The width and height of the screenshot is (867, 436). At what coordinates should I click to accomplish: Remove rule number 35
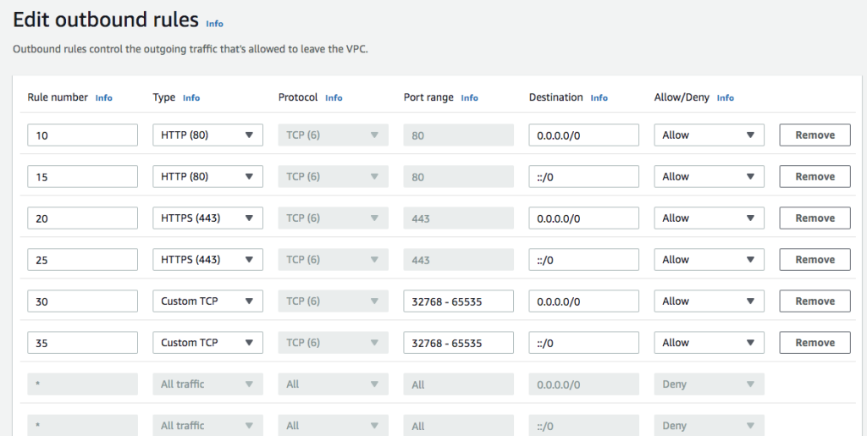point(815,342)
